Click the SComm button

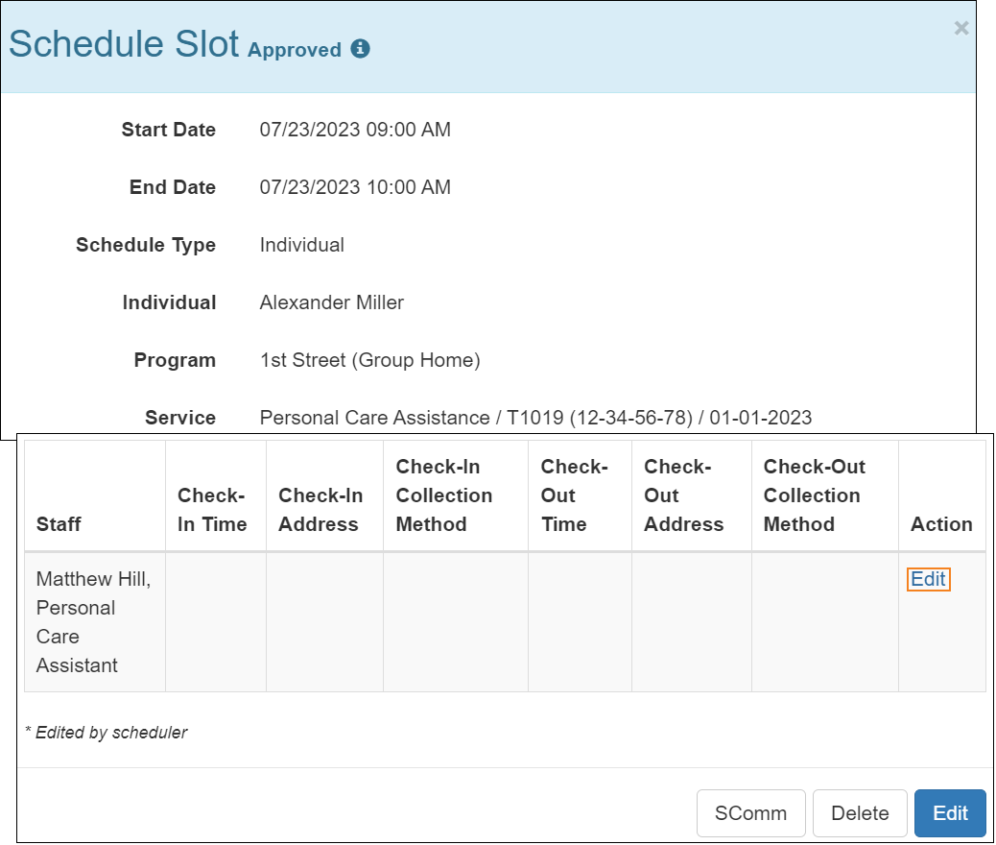(x=751, y=813)
